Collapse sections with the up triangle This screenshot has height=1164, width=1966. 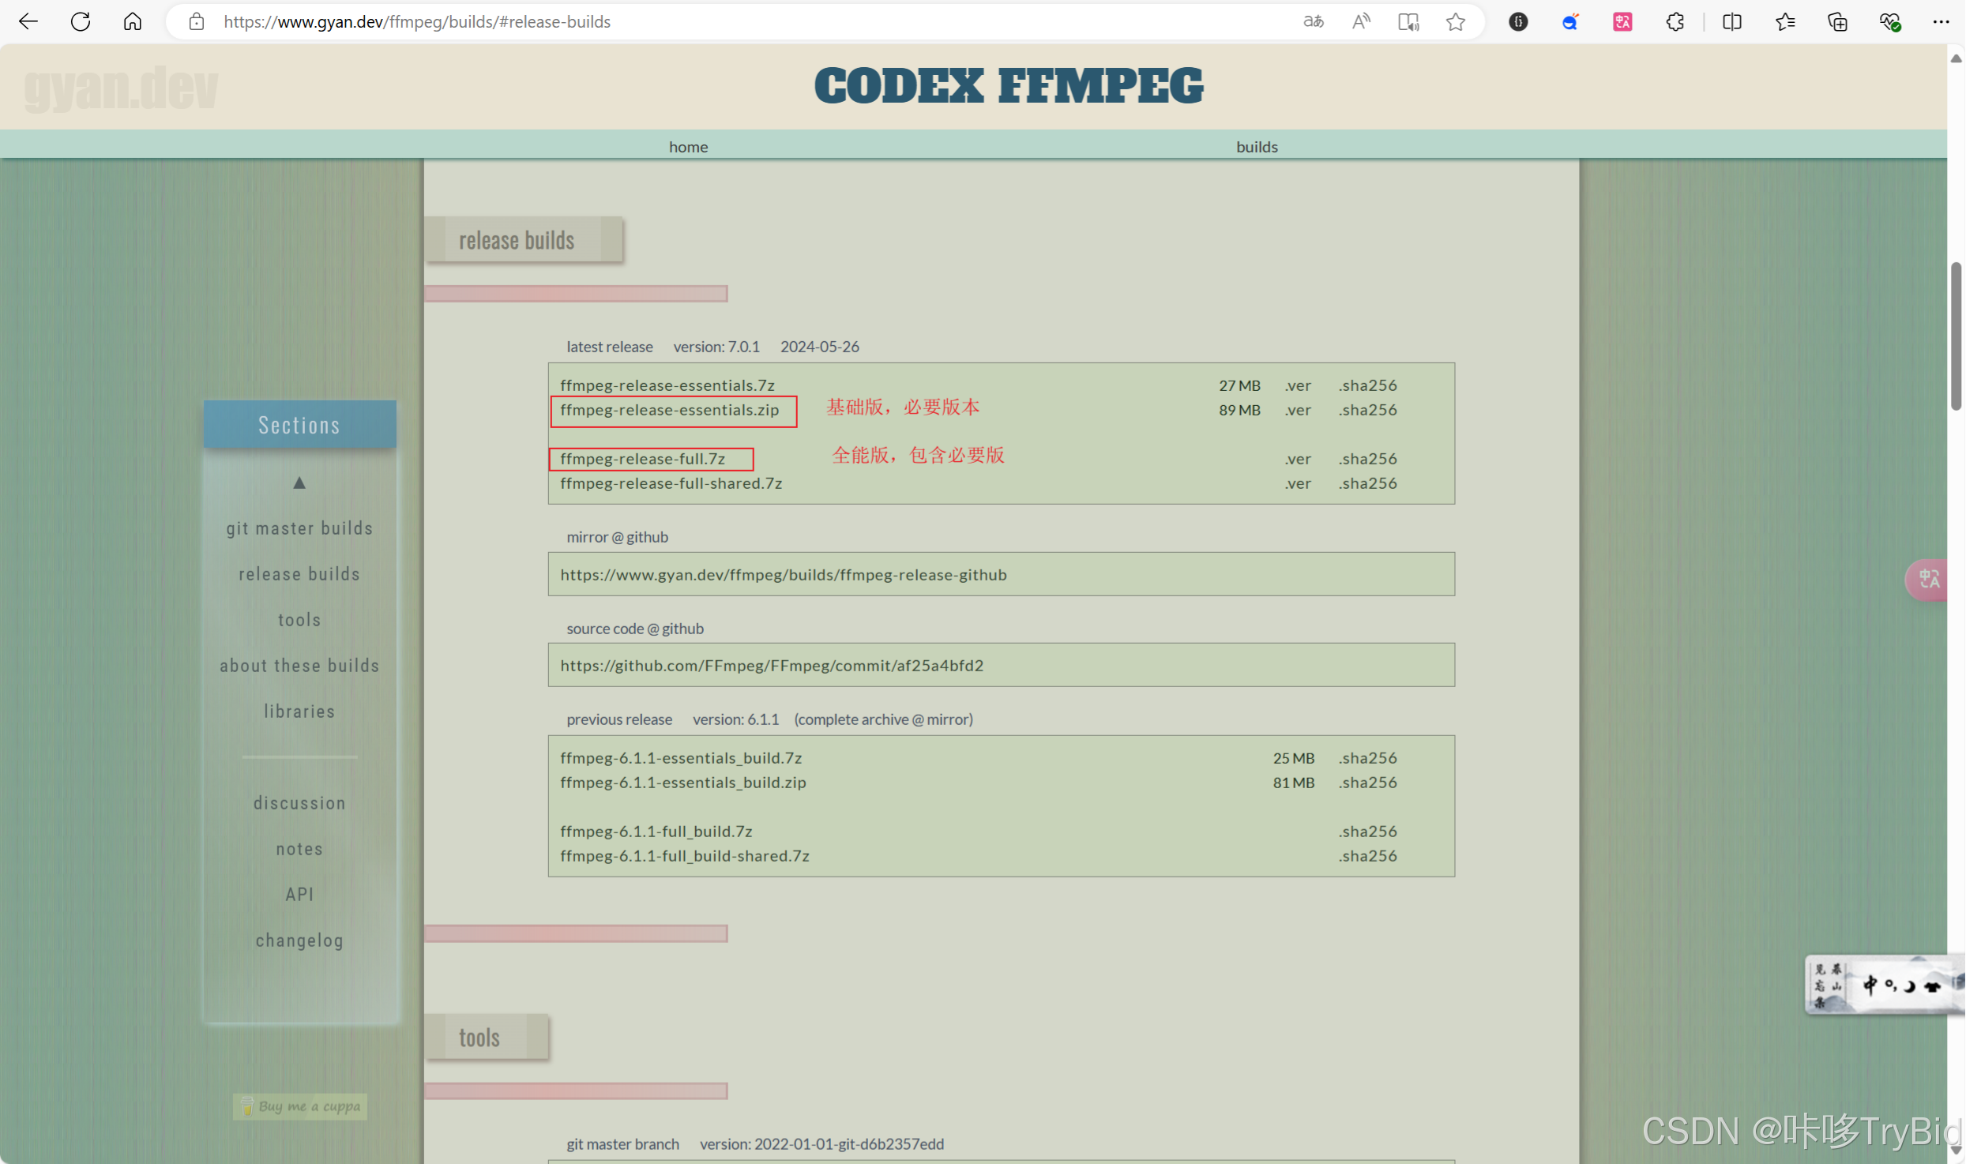click(299, 482)
